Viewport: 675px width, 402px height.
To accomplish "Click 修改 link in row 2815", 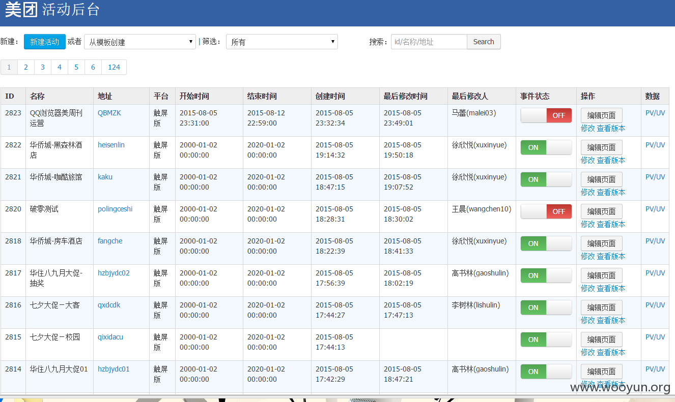I will [588, 352].
